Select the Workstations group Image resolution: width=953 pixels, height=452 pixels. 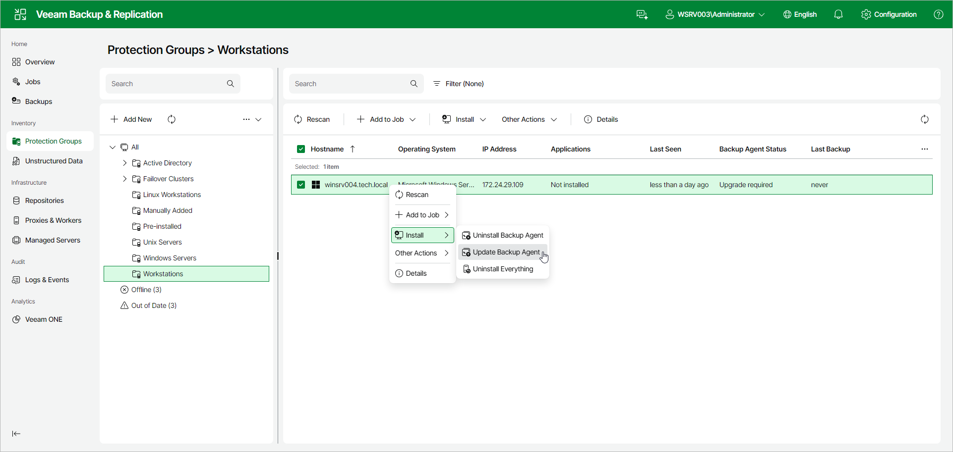tap(186, 274)
